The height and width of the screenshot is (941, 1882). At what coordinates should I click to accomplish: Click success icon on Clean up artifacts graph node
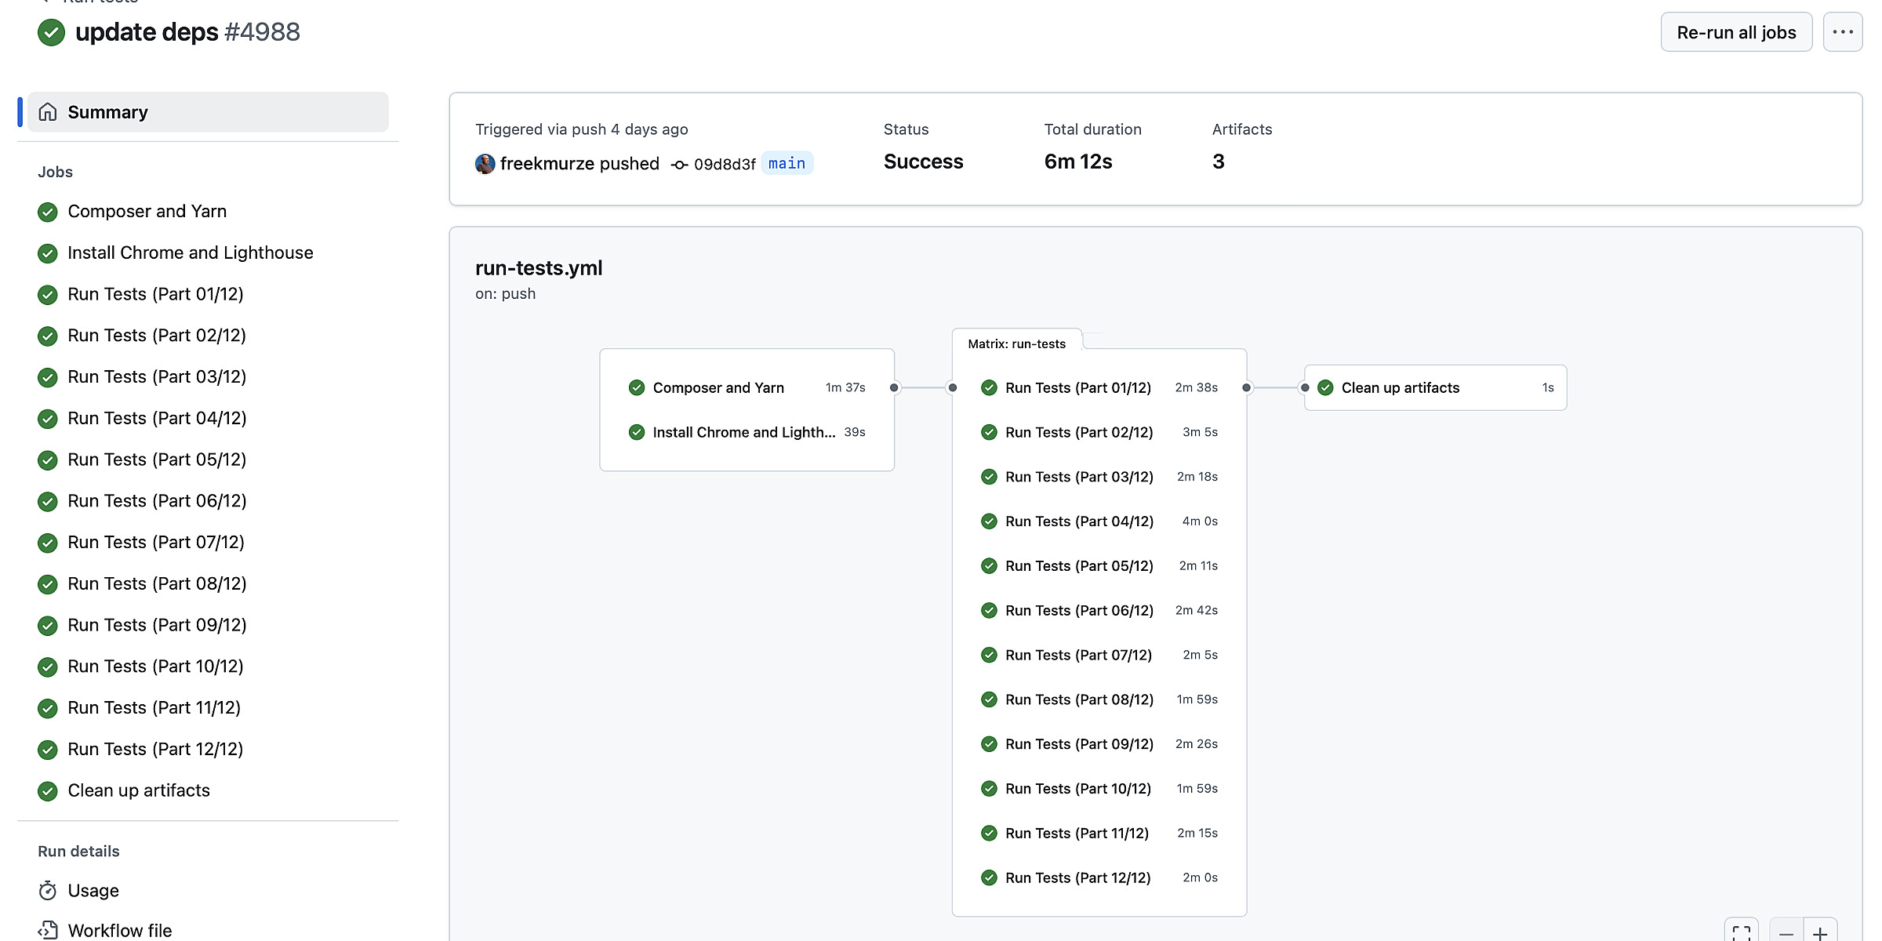pos(1325,387)
